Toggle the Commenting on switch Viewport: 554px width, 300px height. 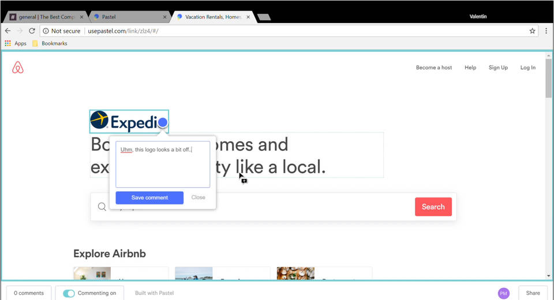69,293
